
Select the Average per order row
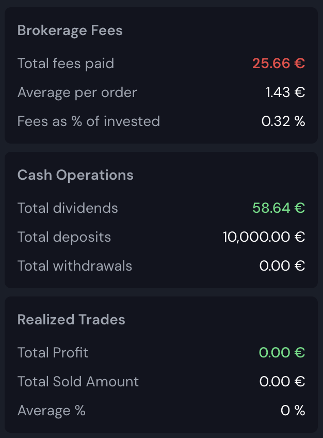(161, 92)
